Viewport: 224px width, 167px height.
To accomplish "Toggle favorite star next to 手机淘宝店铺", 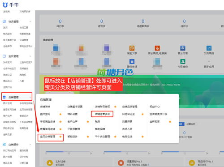I will point(60,122).
